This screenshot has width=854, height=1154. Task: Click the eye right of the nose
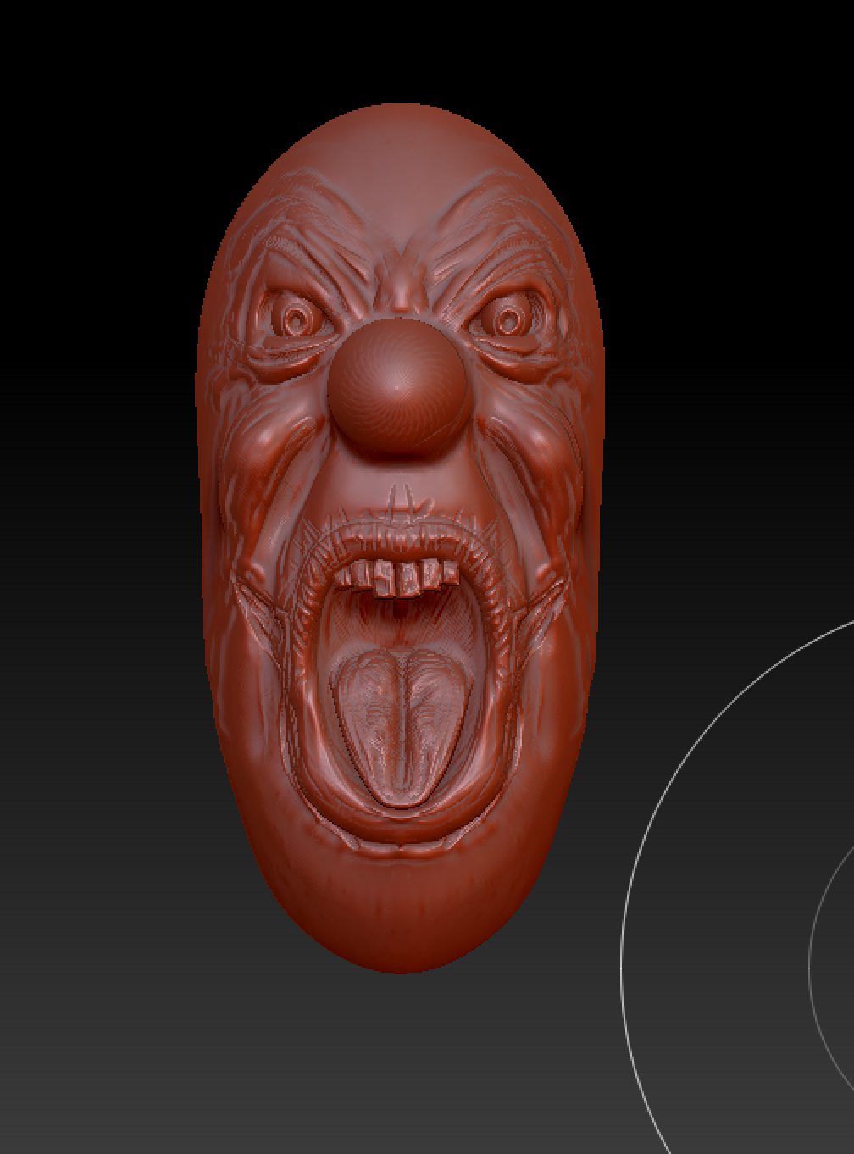(507, 319)
